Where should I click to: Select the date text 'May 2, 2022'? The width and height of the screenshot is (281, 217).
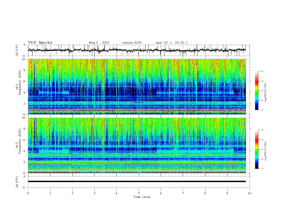(x=99, y=43)
